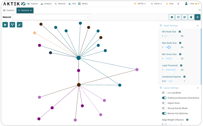
Task: Refresh the network graph
Action: point(178,17)
